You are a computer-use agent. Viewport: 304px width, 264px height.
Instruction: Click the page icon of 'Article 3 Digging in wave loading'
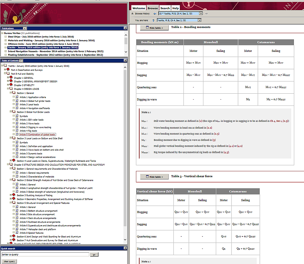click(17, 127)
